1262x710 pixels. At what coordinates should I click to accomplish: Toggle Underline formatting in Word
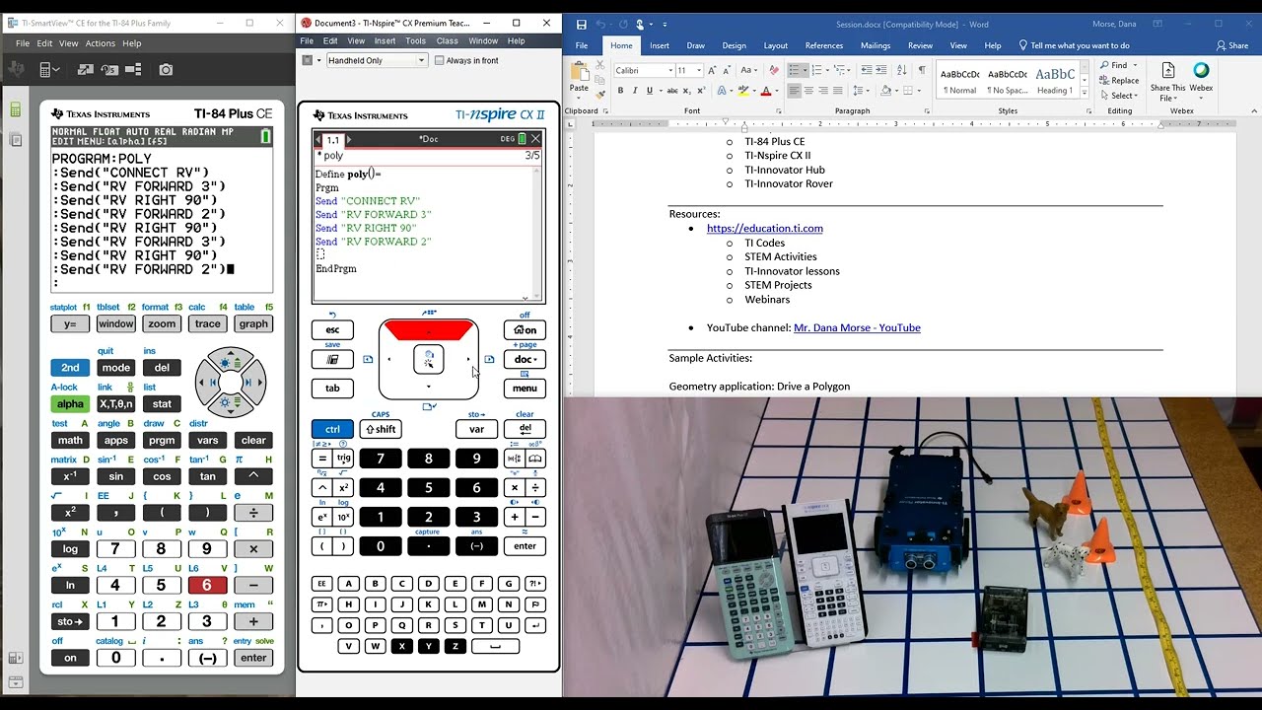click(x=648, y=91)
